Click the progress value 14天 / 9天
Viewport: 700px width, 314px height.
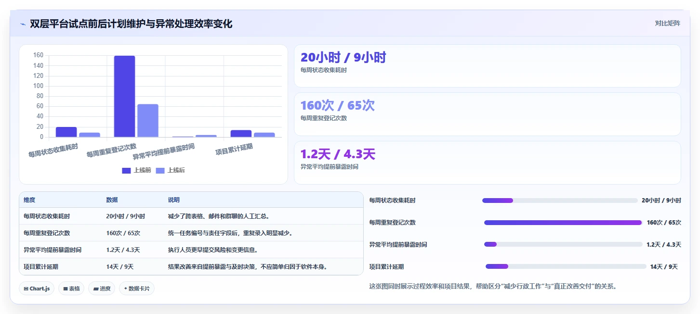664,267
